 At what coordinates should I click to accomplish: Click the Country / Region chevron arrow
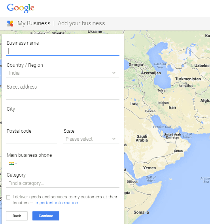click(x=114, y=73)
